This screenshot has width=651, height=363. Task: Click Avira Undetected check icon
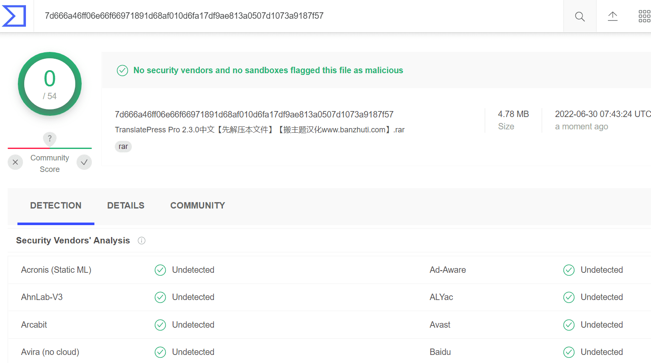click(x=160, y=352)
